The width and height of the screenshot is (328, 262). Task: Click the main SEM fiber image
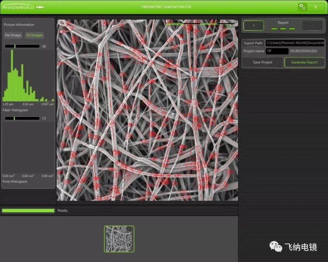(x=147, y=110)
